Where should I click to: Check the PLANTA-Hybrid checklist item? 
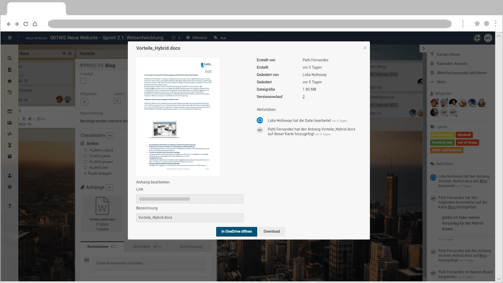coord(85,150)
